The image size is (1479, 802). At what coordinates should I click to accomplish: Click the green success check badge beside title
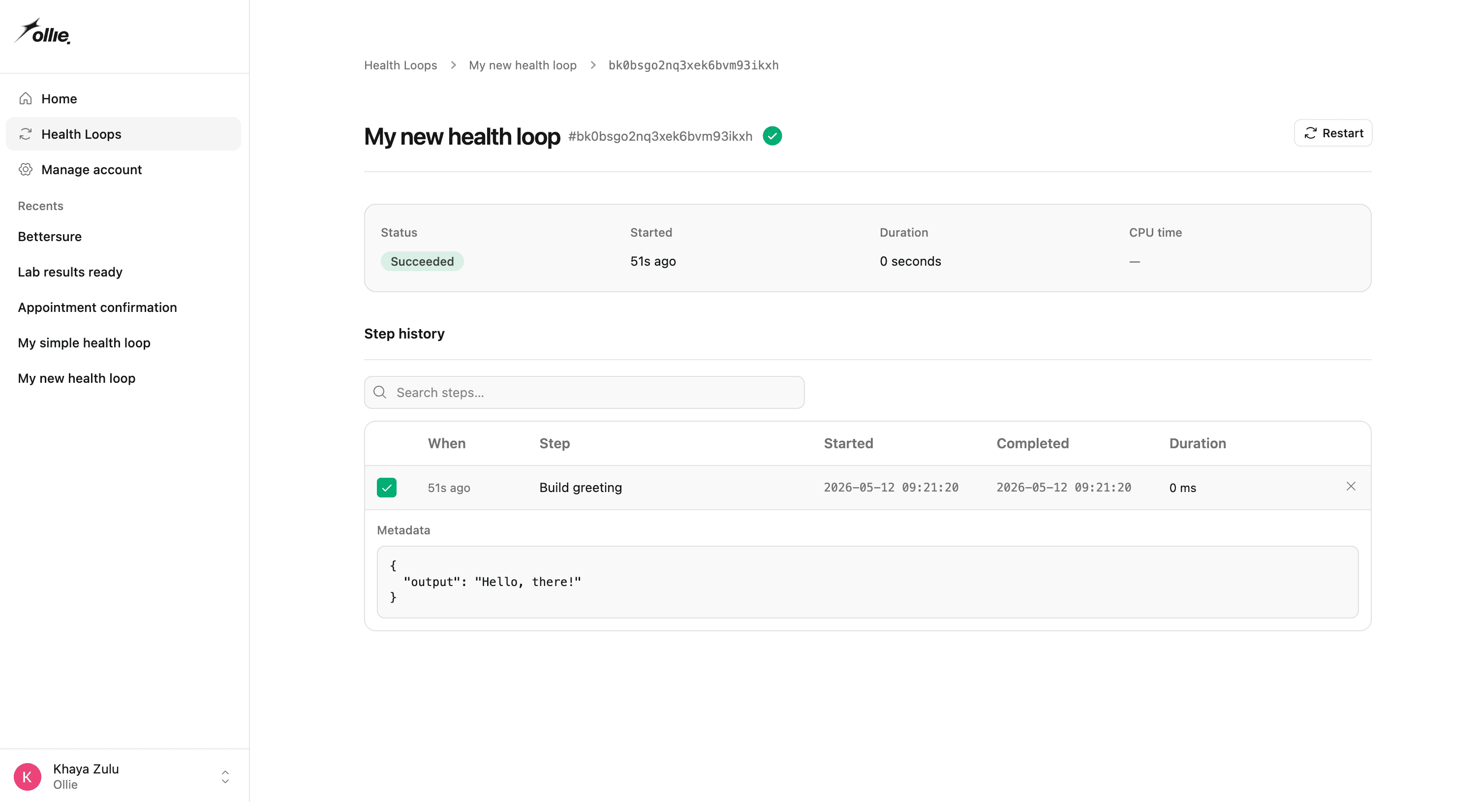tap(772, 136)
